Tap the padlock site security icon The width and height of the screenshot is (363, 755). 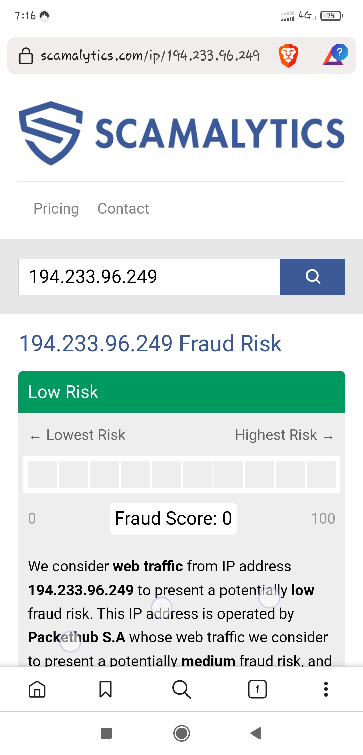pos(26,56)
